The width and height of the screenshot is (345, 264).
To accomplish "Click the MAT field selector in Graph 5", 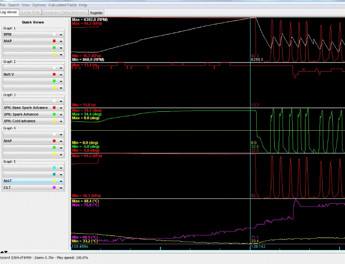I will (26, 181).
